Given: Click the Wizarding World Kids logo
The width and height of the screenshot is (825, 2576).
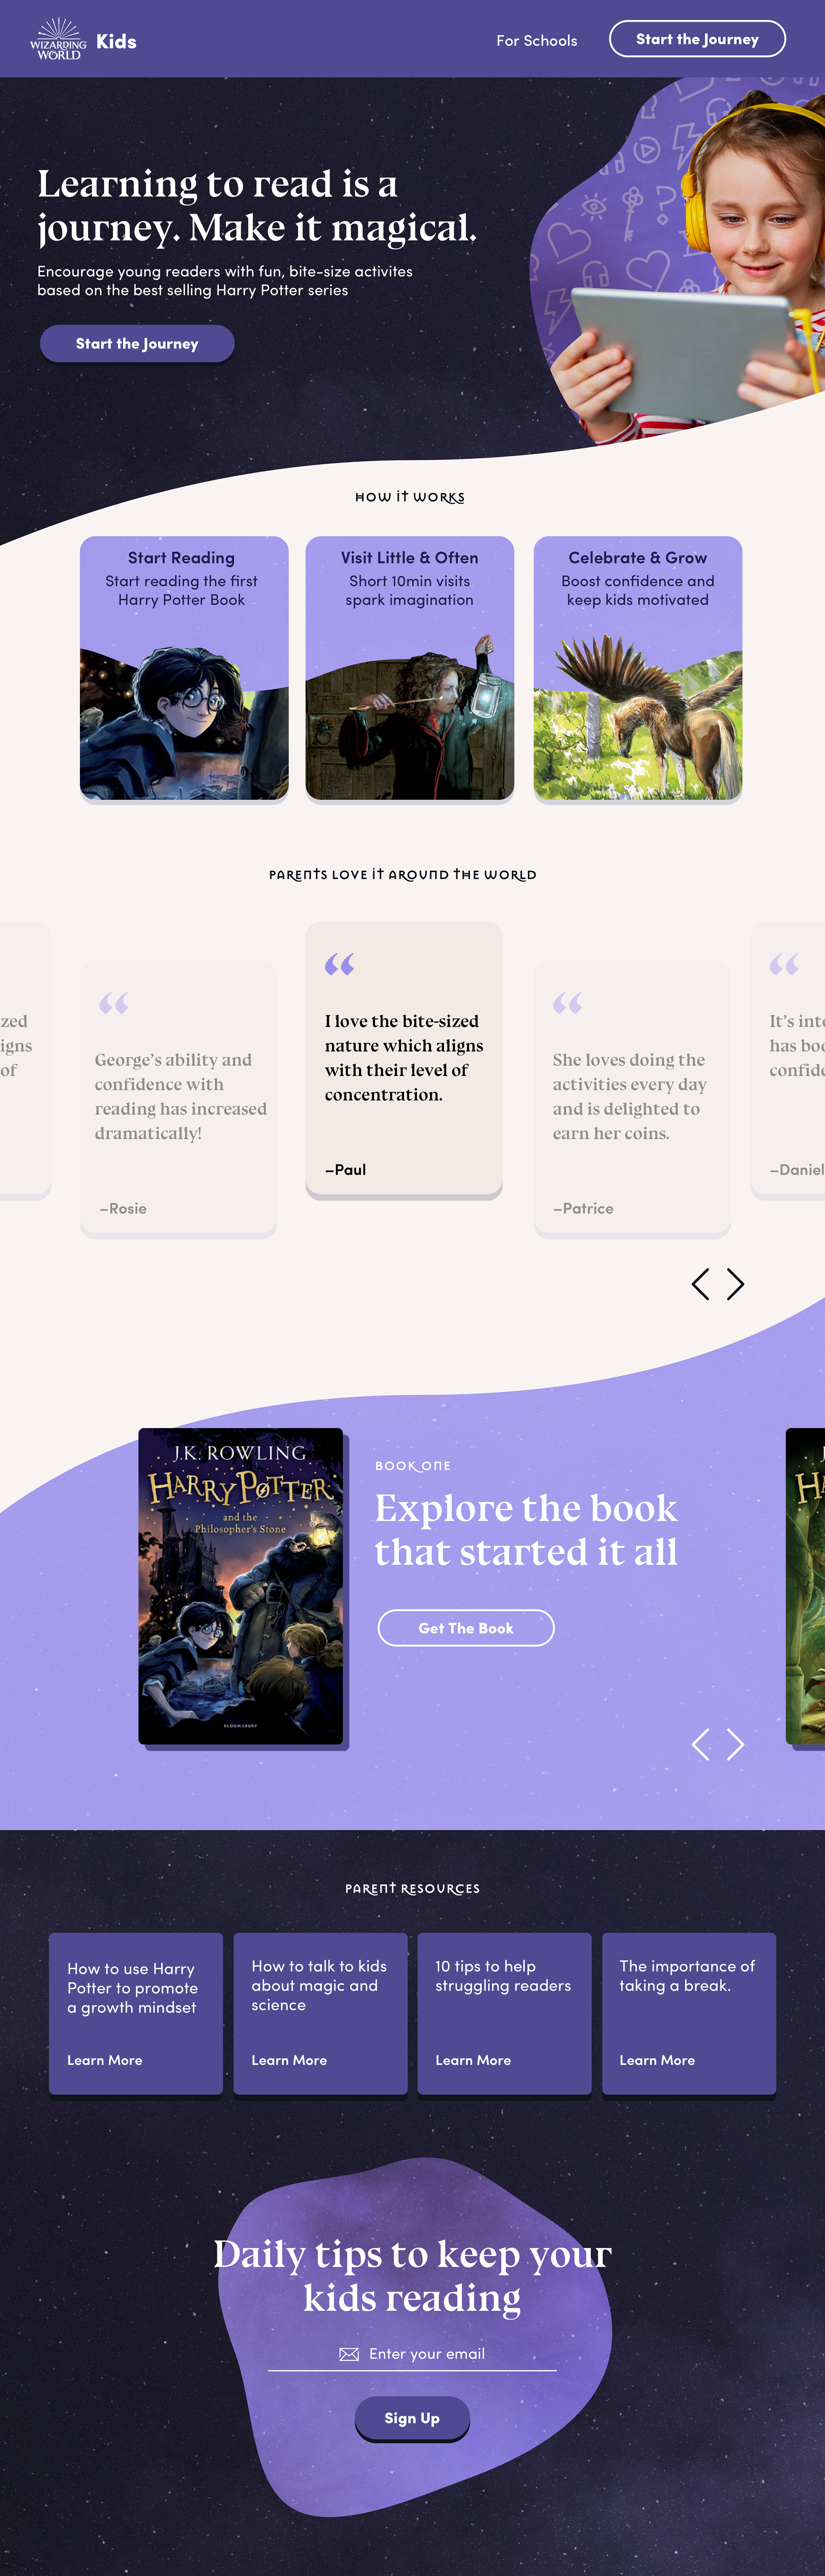Looking at the screenshot, I should (x=83, y=40).
